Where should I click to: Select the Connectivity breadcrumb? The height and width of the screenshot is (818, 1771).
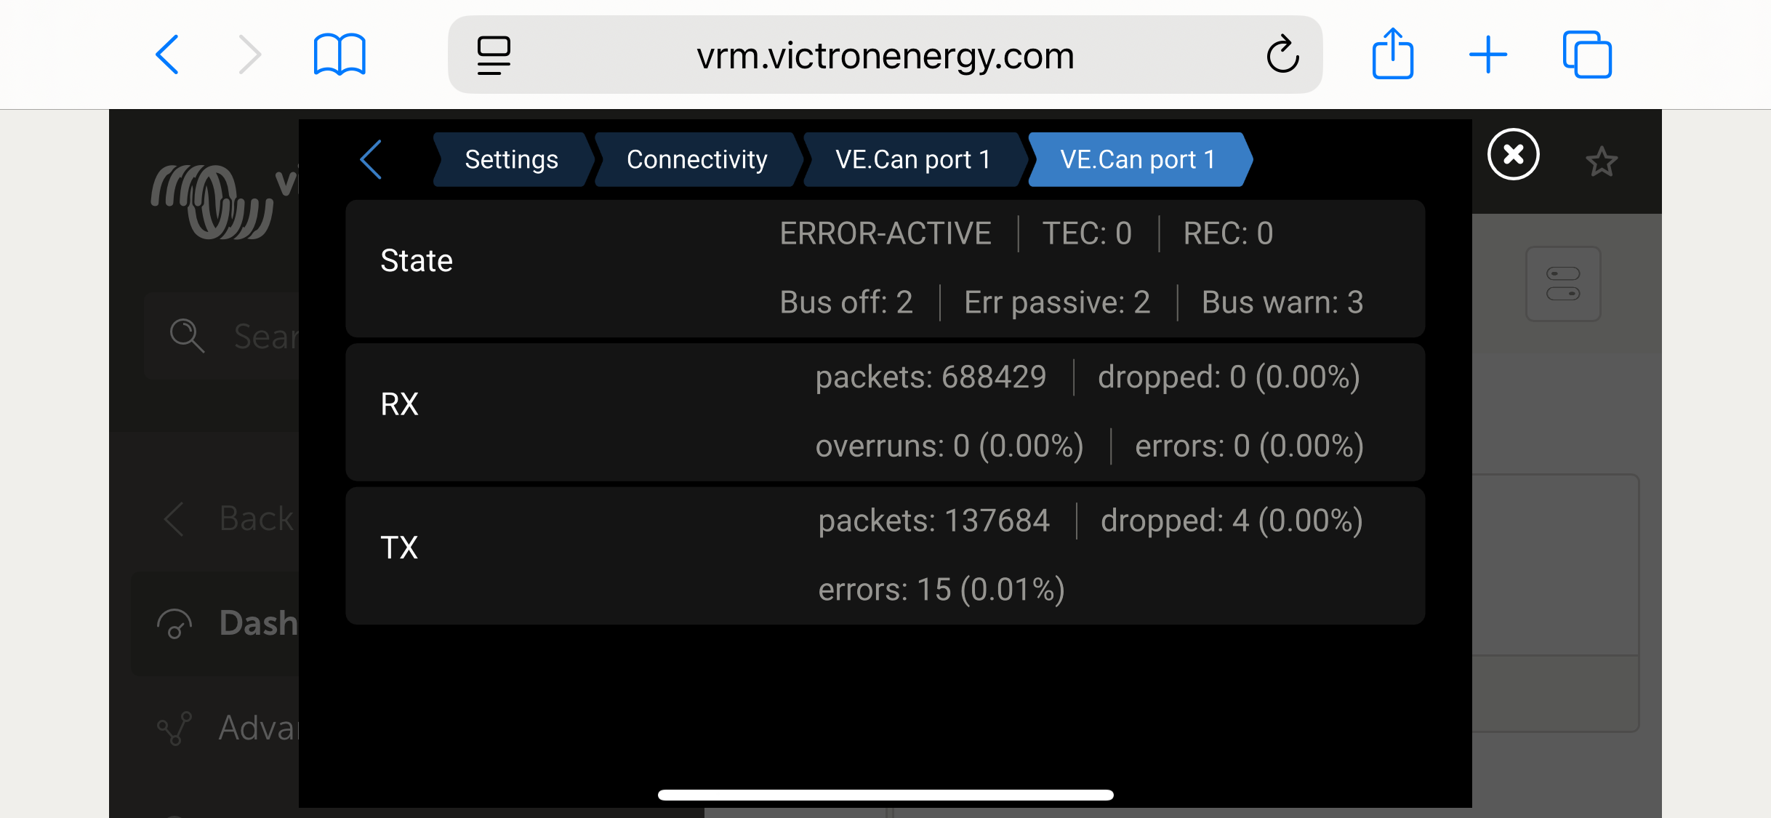click(696, 160)
